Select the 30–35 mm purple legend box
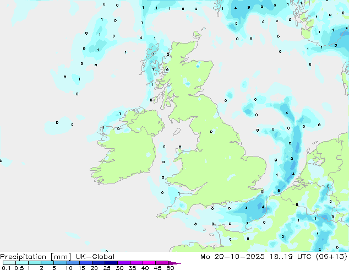The image size is (349, 270). [124, 263]
